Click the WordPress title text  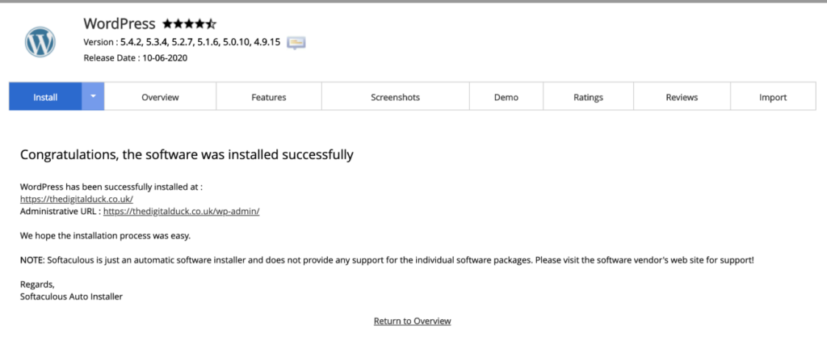[x=120, y=23]
